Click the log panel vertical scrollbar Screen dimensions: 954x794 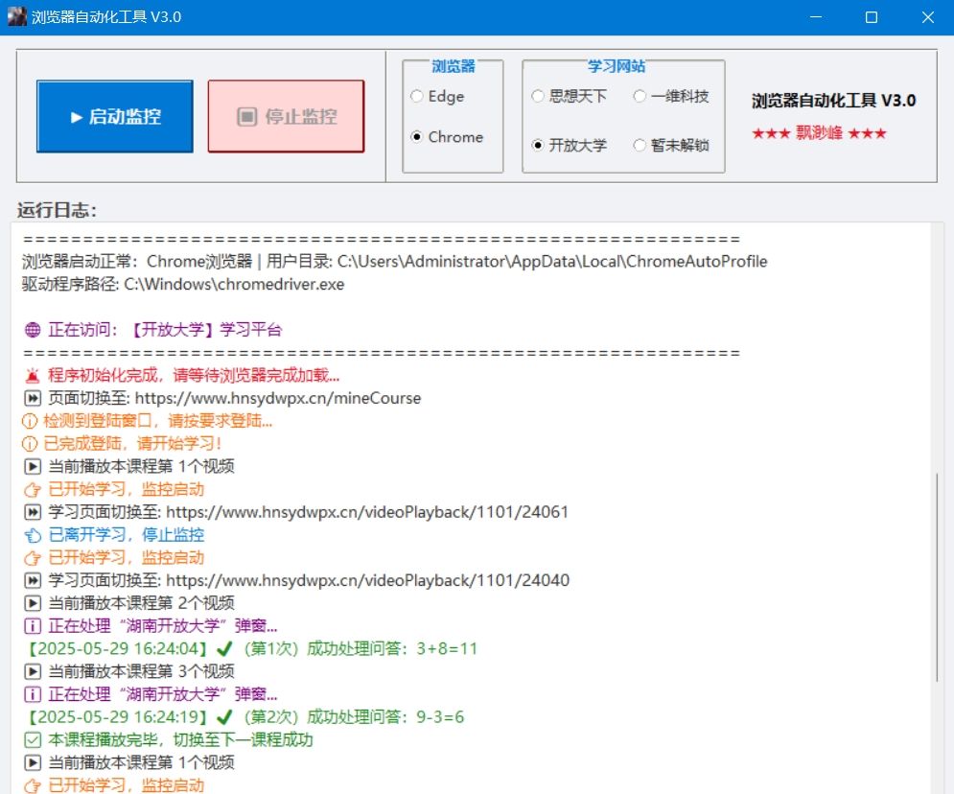[937, 576]
